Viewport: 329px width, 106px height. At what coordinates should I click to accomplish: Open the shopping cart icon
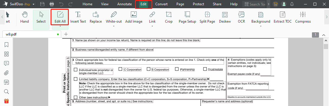275,4
